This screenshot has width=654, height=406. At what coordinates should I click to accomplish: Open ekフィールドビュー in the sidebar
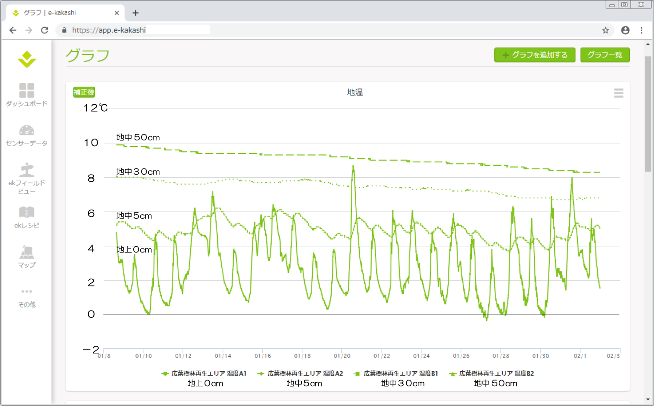tap(27, 179)
